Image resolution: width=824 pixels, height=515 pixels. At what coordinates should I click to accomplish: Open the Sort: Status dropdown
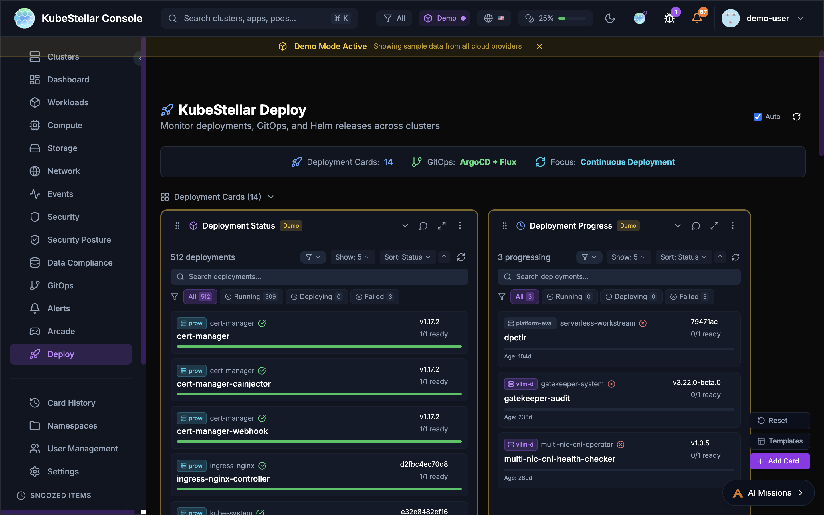(407, 257)
